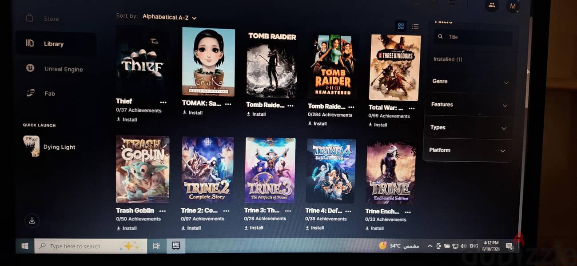The height and width of the screenshot is (266, 577).
Task: Open the Trine 2 cover art
Action: pyautogui.click(x=207, y=170)
